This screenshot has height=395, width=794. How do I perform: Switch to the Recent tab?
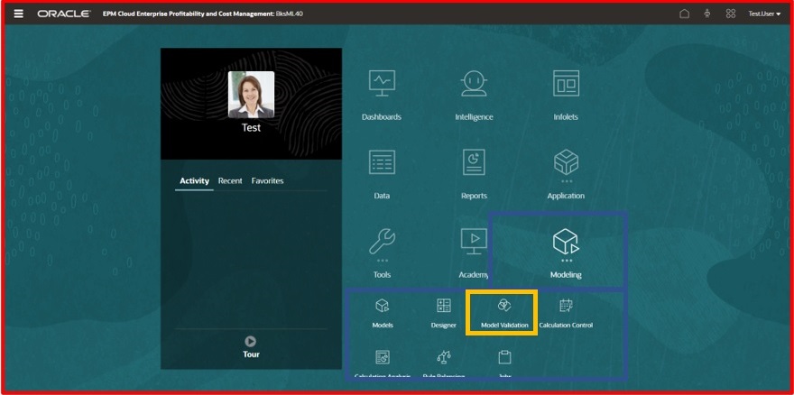pos(230,180)
